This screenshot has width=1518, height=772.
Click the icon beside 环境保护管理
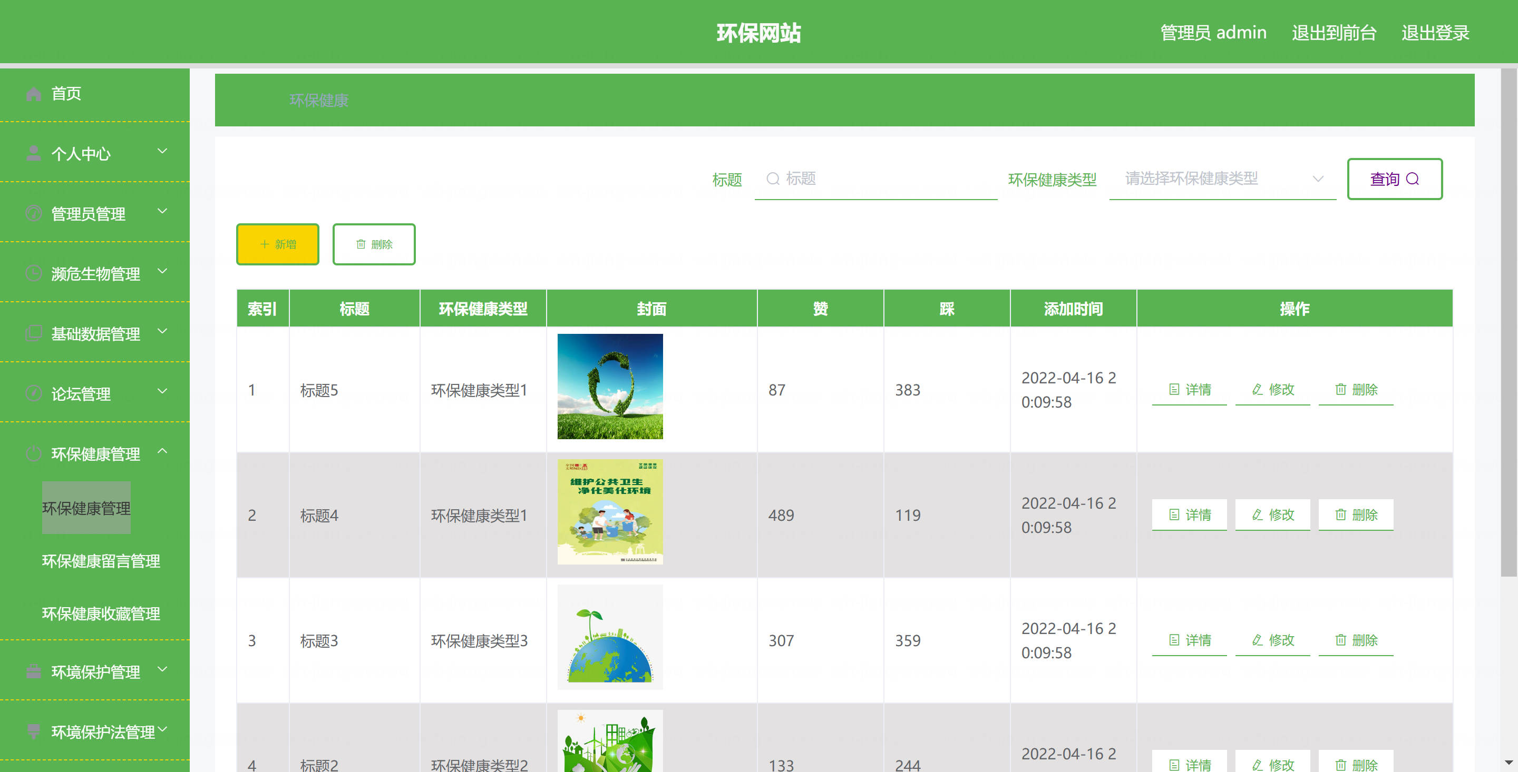click(x=34, y=671)
